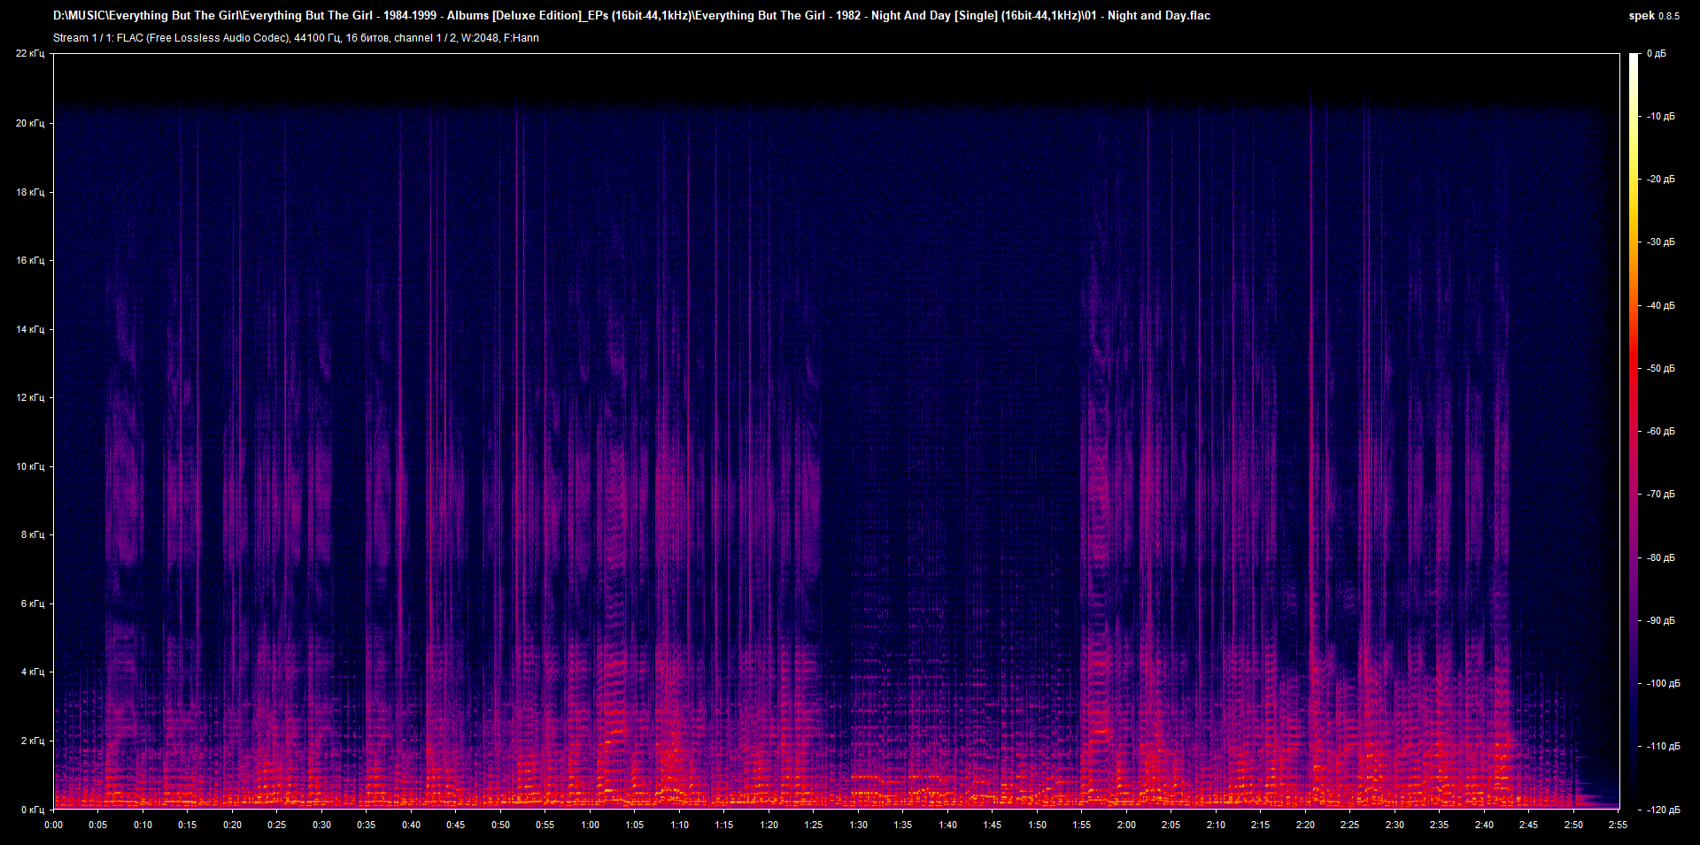
Task: Click the 18 кГц frequency axis label
Action: point(30,192)
